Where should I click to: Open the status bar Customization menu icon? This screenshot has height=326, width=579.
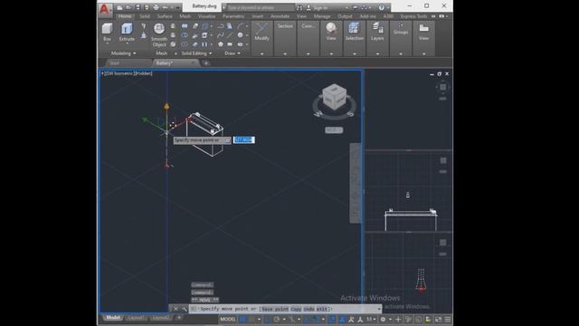click(448, 319)
